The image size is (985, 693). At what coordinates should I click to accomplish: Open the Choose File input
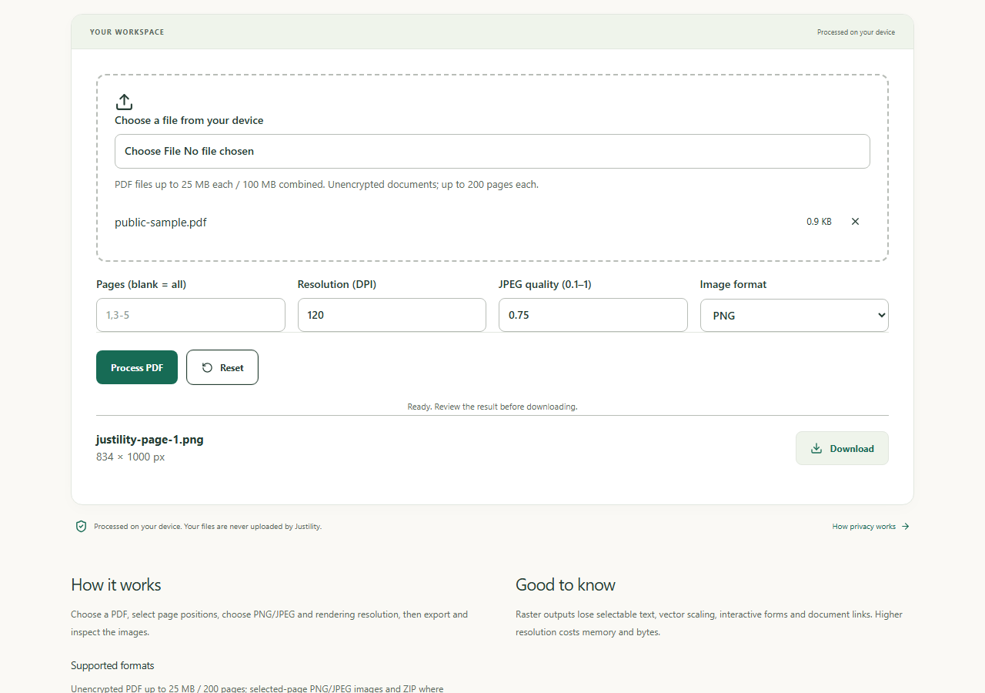[x=492, y=152]
